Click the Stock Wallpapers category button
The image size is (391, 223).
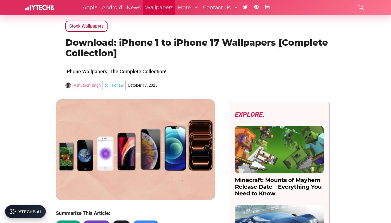(x=86, y=26)
